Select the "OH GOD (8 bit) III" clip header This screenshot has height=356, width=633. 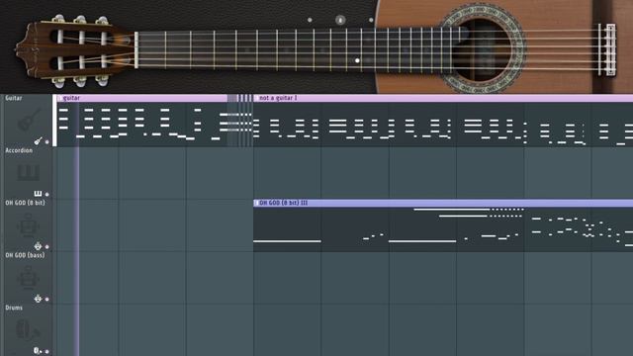(443, 203)
